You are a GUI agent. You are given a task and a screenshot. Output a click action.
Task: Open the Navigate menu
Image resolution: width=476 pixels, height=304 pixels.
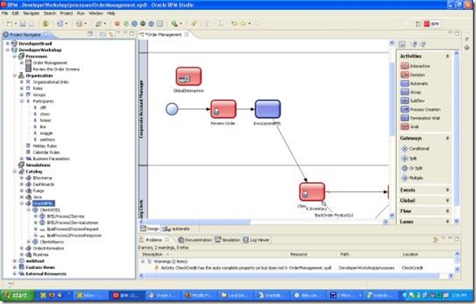(31, 13)
